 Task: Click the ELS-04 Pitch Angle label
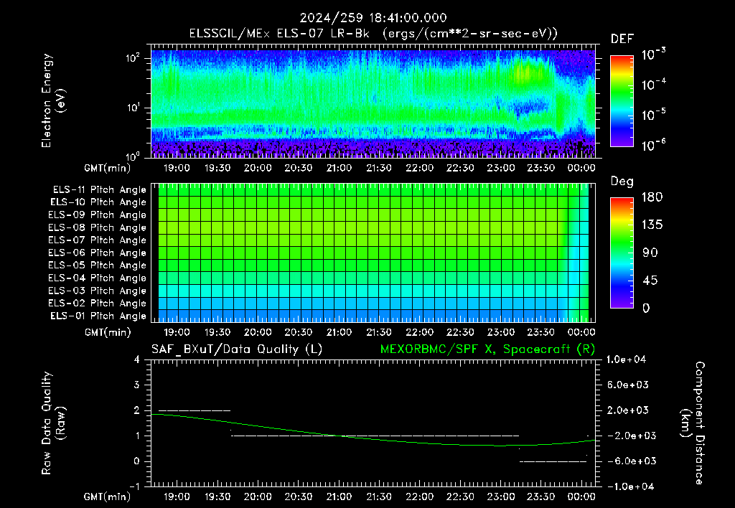point(98,278)
